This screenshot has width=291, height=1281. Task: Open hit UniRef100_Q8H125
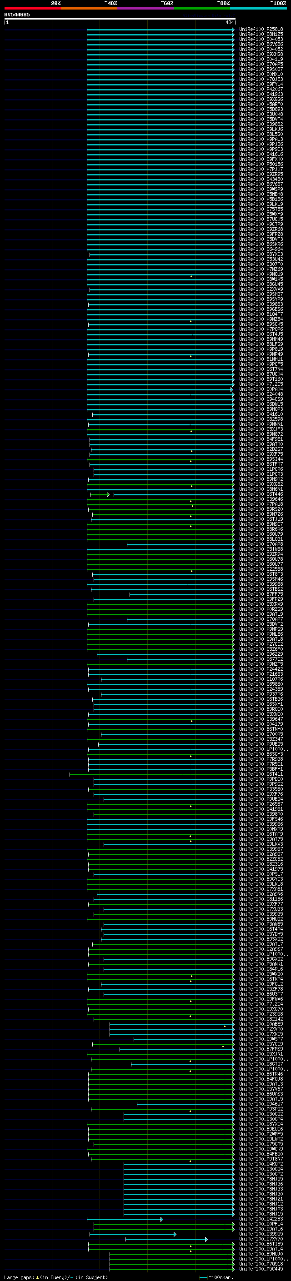[x=261, y=35]
